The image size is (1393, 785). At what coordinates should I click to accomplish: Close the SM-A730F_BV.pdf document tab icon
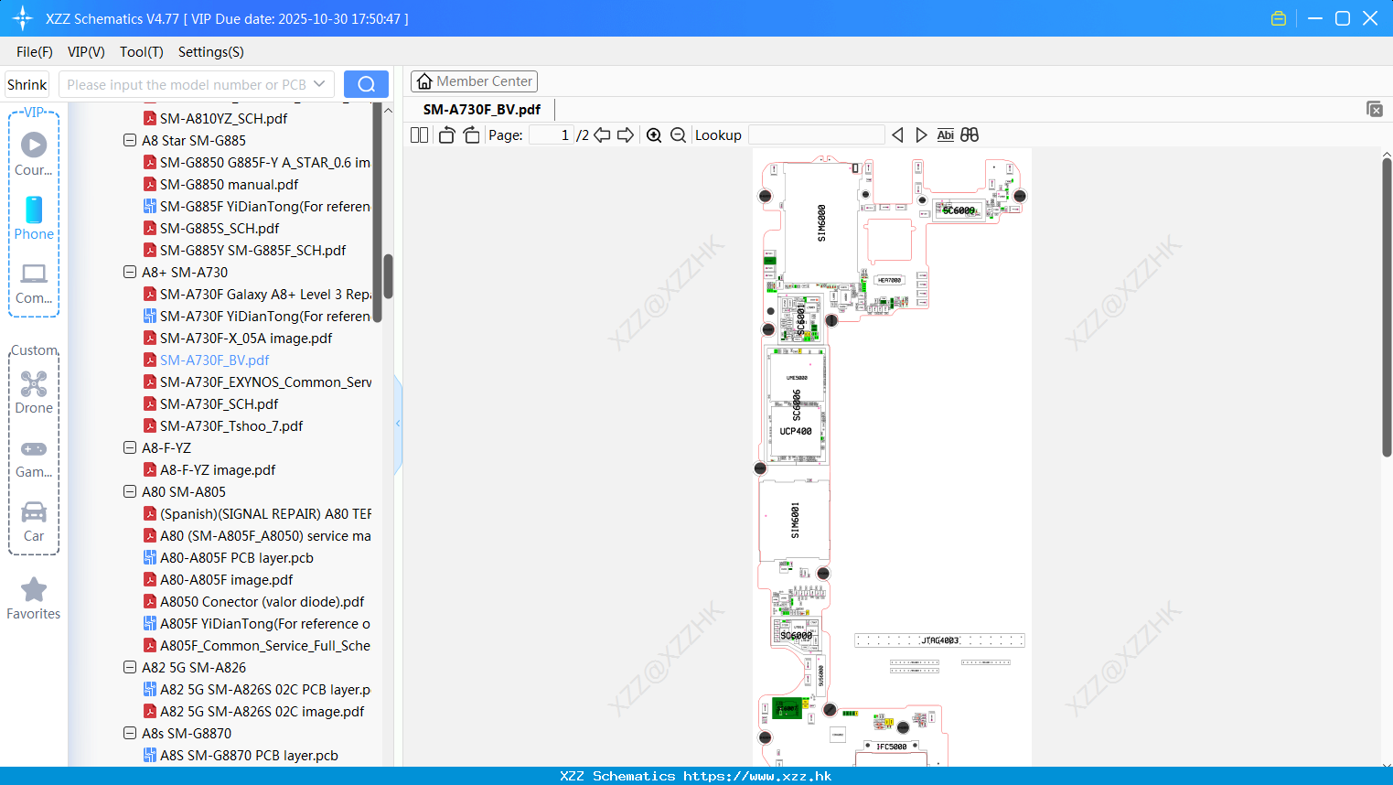tap(1375, 109)
